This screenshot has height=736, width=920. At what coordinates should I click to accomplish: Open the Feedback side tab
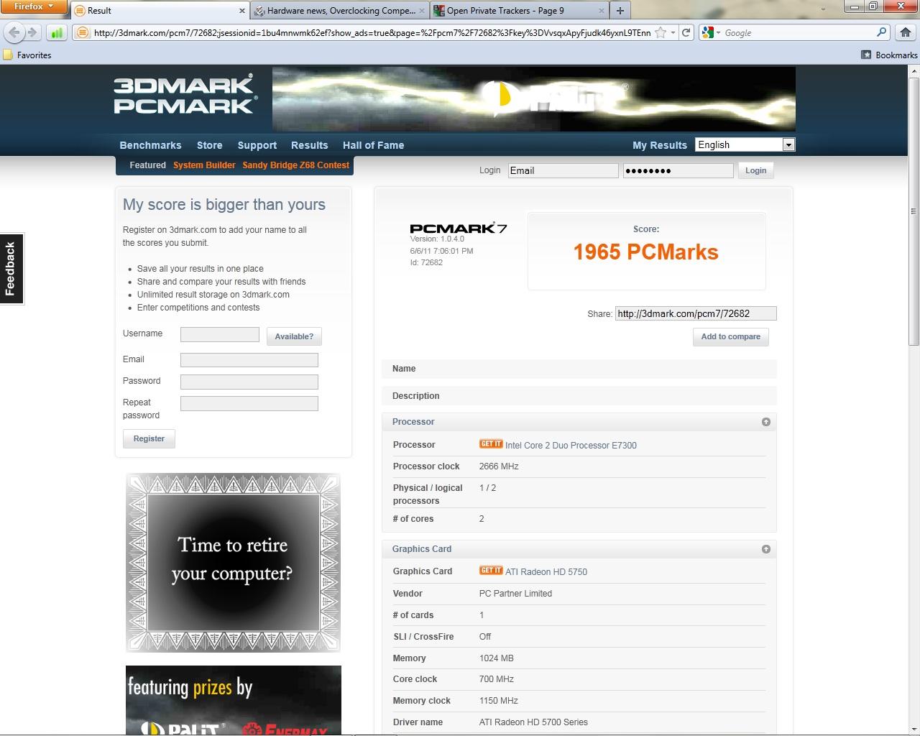(x=11, y=269)
